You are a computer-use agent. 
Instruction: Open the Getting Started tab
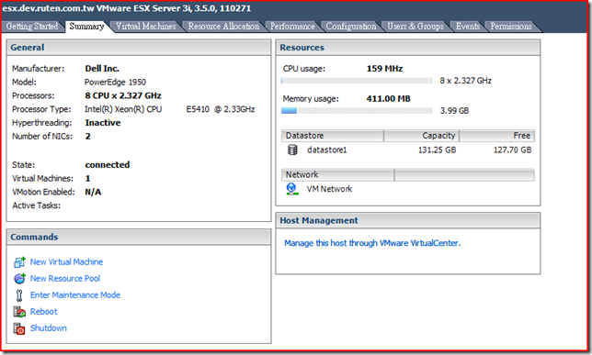coord(32,27)
